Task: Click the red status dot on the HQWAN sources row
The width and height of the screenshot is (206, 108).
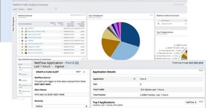Action: pyautogui.click(x=22, y=41)
